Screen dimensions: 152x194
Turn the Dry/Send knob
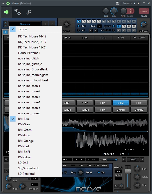tap(81, 172)
